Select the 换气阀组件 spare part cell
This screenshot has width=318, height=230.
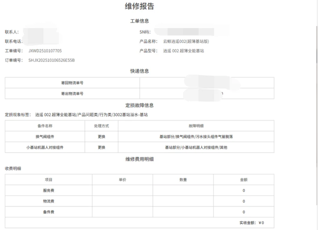(x=44, y=137)
